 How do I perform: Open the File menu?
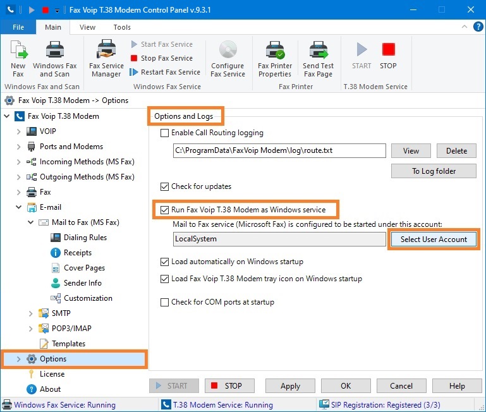18,27
